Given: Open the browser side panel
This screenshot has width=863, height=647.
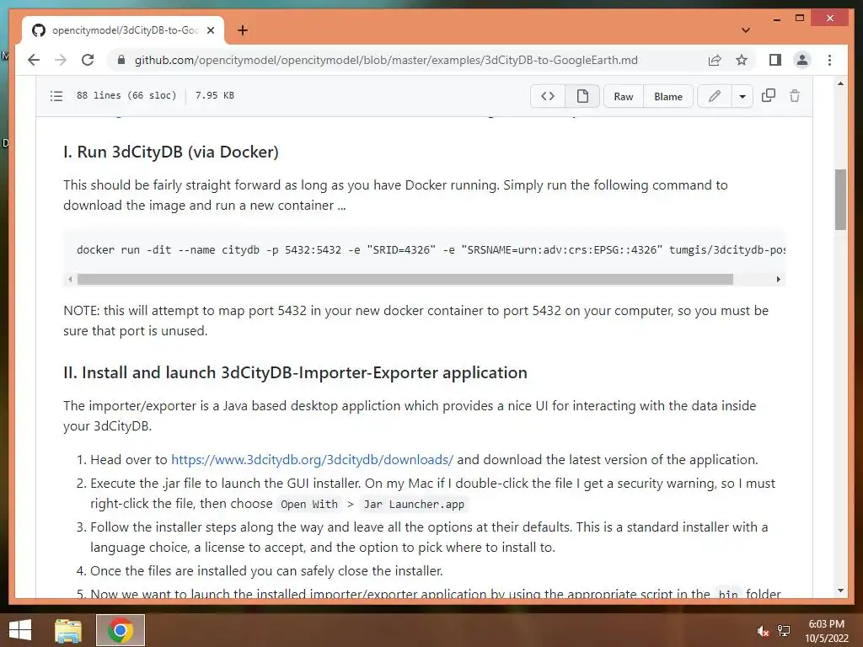Looking at the screenshot, I should (775, 60).
